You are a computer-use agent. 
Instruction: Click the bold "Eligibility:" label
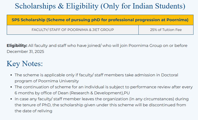point(17,46)
